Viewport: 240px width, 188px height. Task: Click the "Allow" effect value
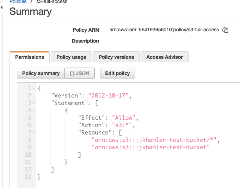pyautogui.click(x=123, y=118)
